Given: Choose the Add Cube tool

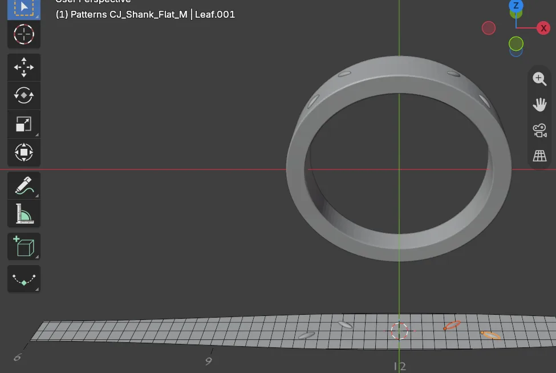Looking at the screenshot, I should coord(24,246).
